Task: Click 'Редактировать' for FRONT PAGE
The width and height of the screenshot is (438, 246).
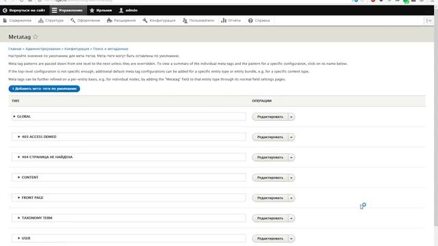Action: tap(270, 198)
